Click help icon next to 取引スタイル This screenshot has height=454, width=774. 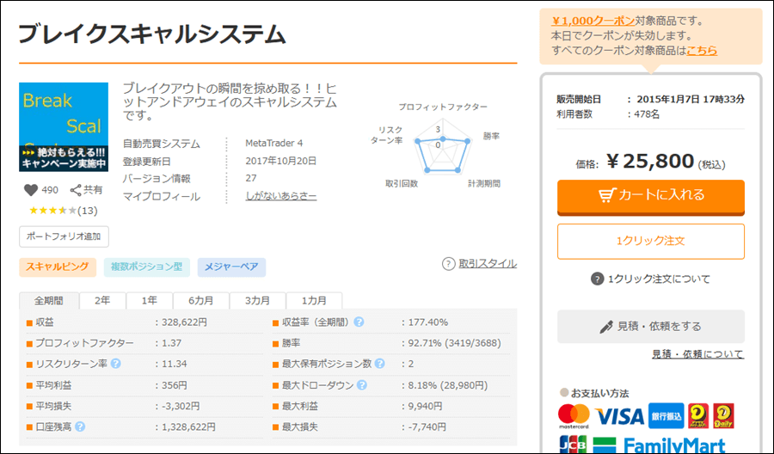click(448, 264)
